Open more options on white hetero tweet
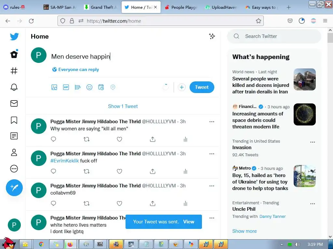The height and width of the screenshot is (249, 333). click(x=212, y=218)
